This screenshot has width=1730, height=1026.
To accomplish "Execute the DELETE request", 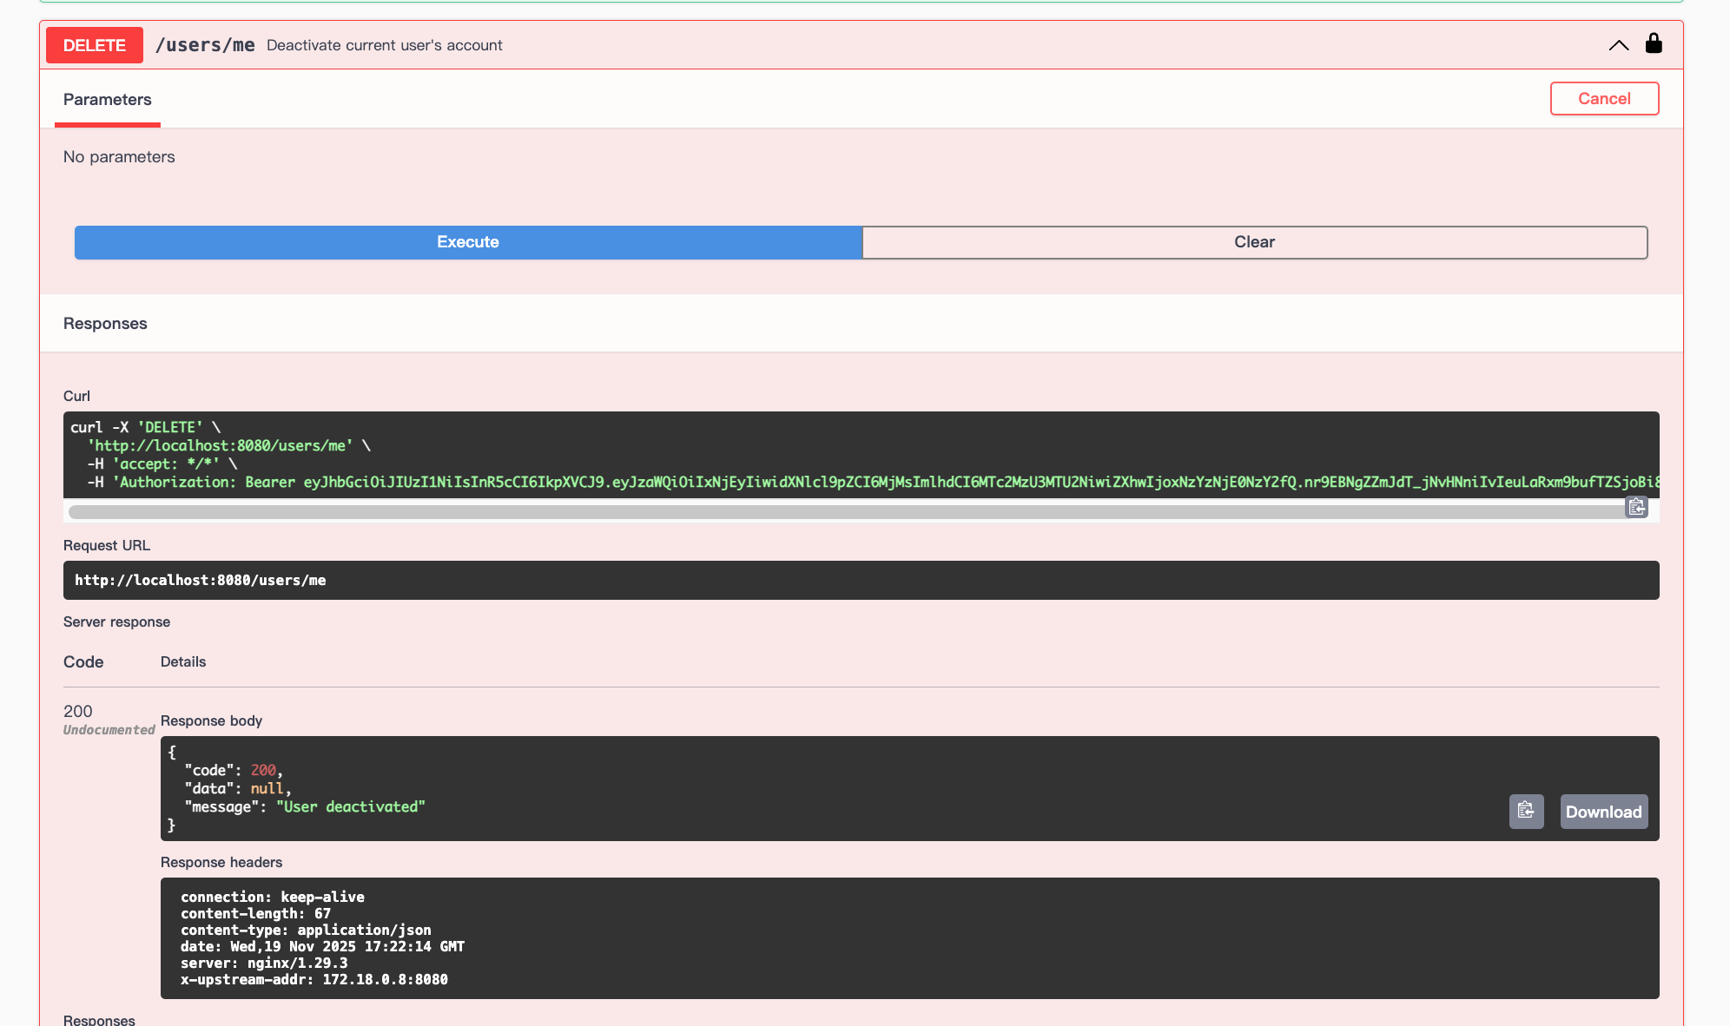I will click(x=467, y=242).
